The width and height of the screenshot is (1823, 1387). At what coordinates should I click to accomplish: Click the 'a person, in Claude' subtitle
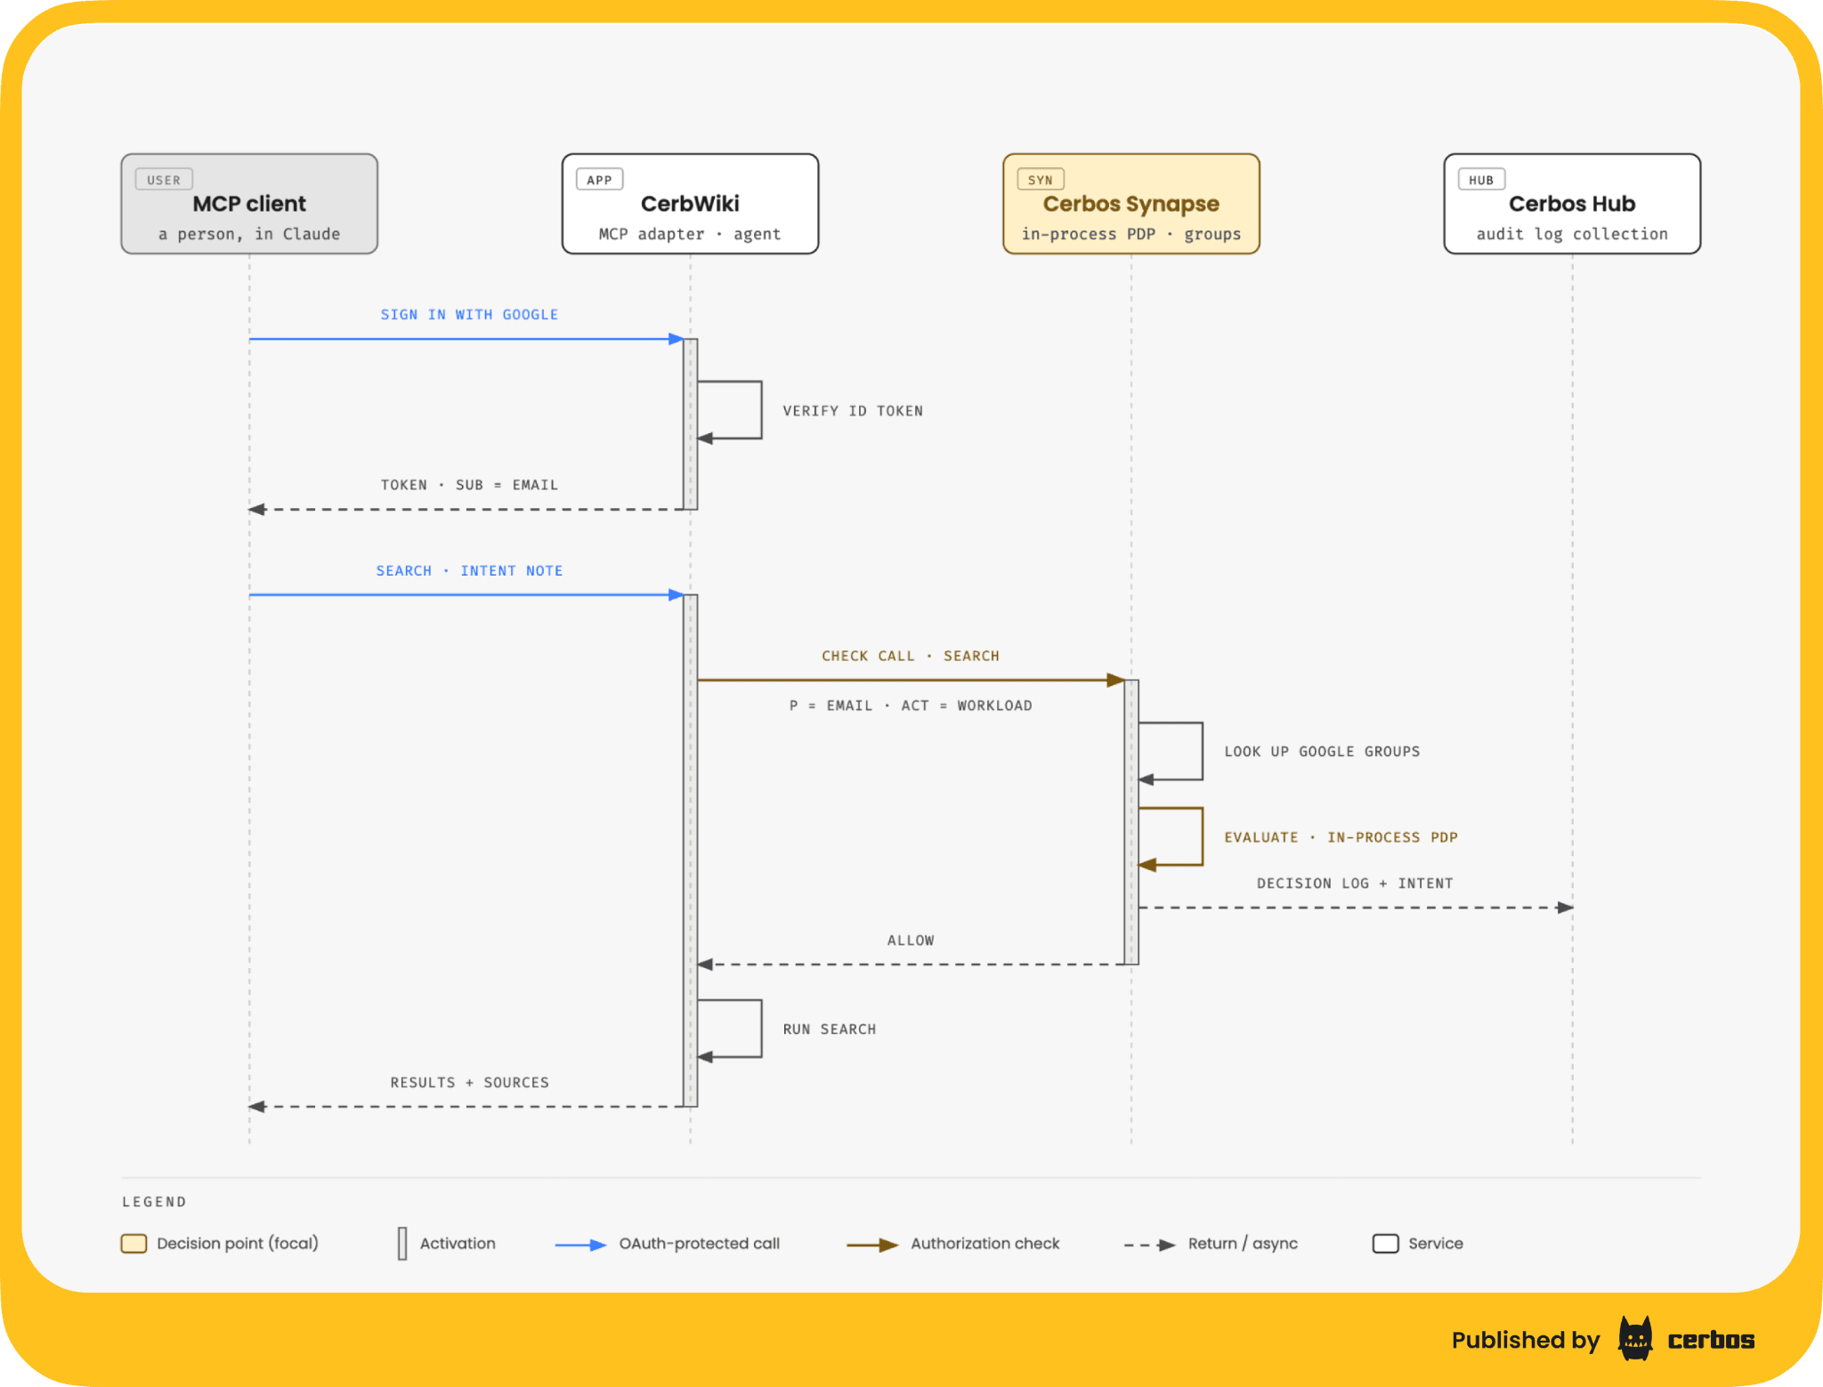pyautogui.click(x=249, y=234)
